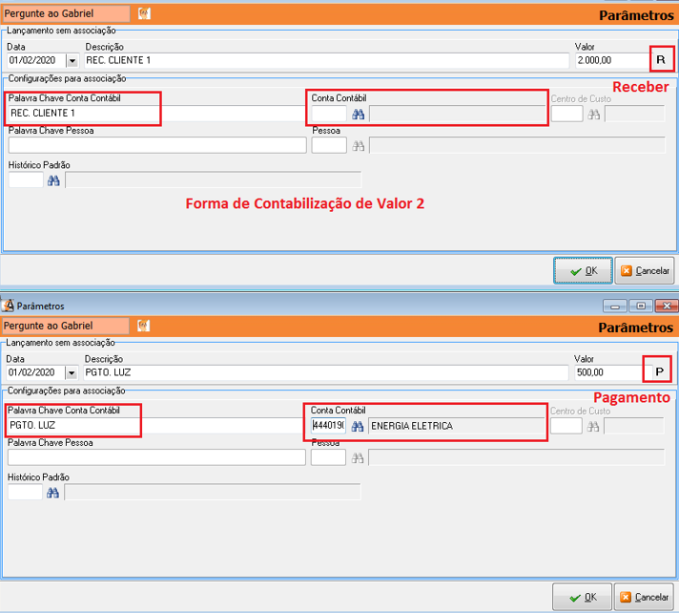Click Palavra Chave Pessoa field in upper window
This screenshot has width=679, height=613.
point(157,145)
